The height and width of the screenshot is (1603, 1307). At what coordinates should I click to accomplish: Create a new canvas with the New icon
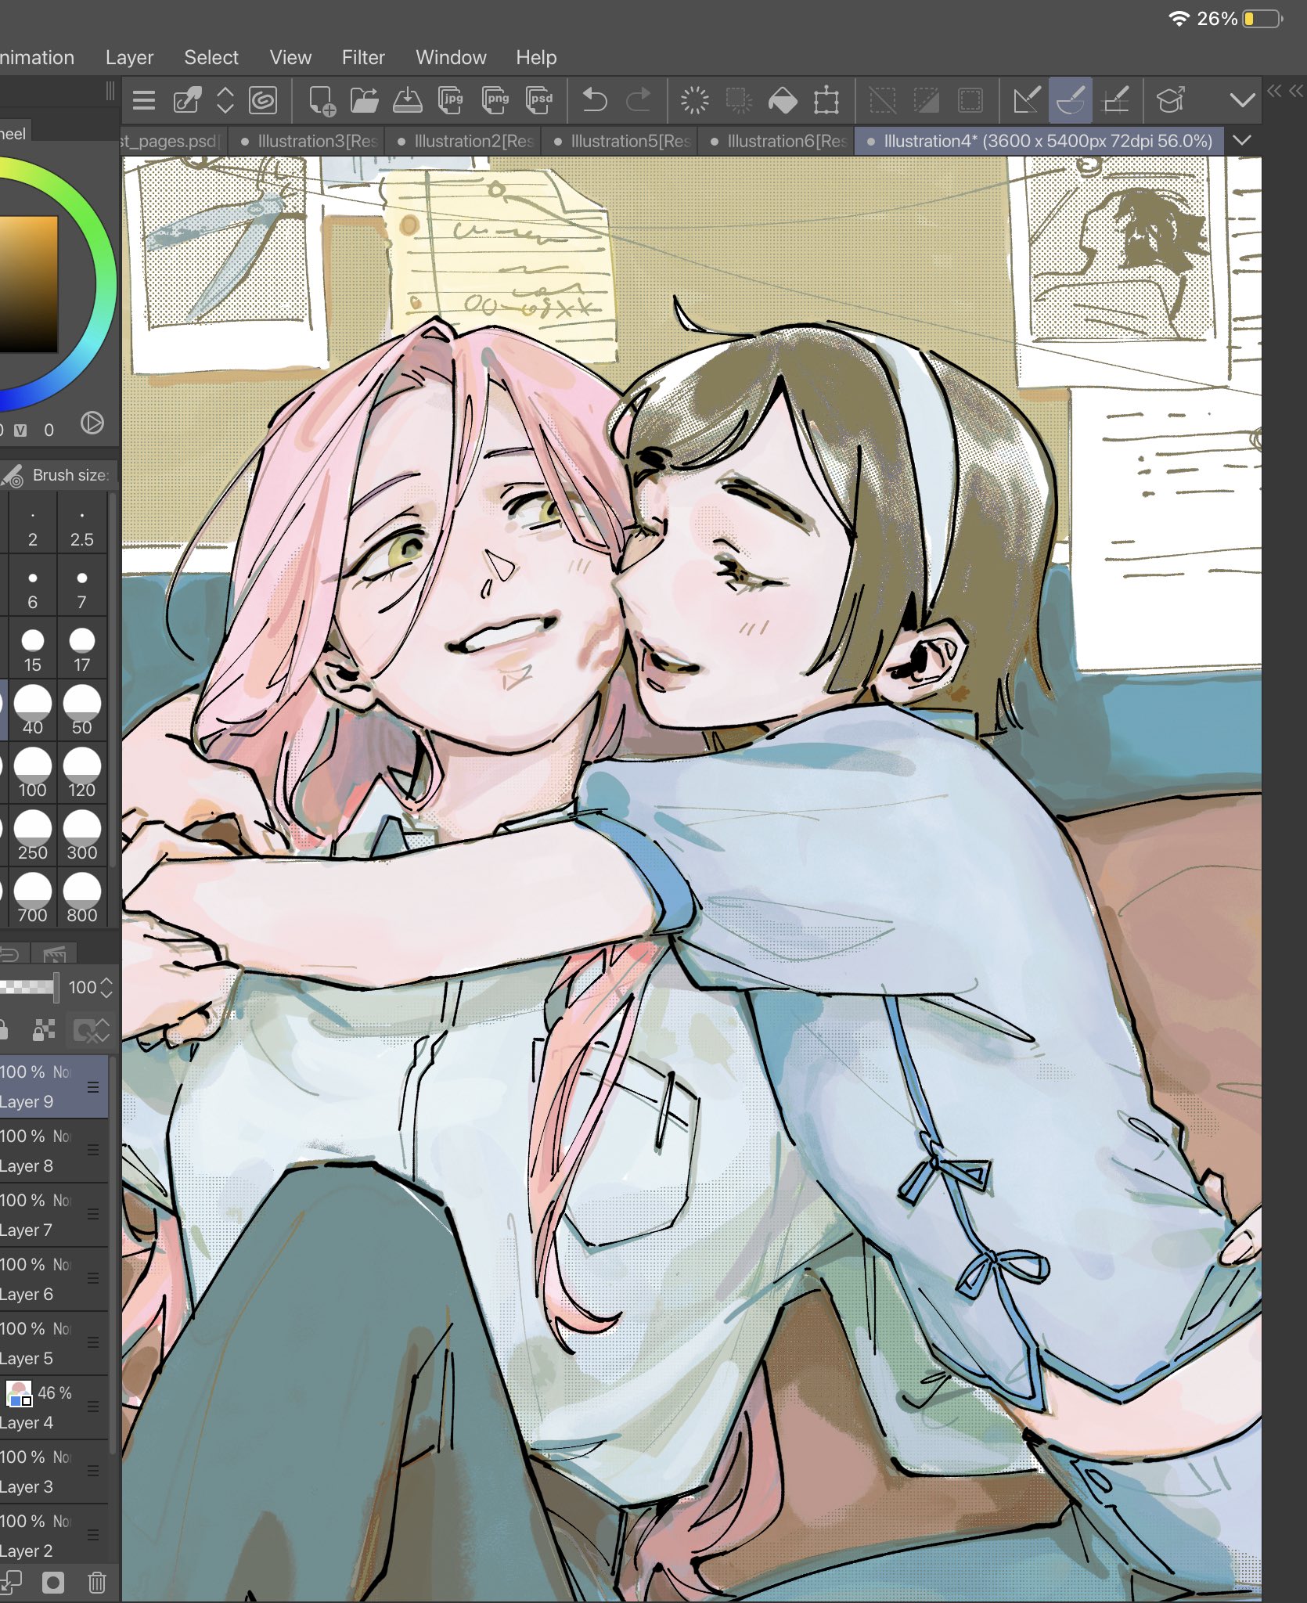(x=321, y=100)
